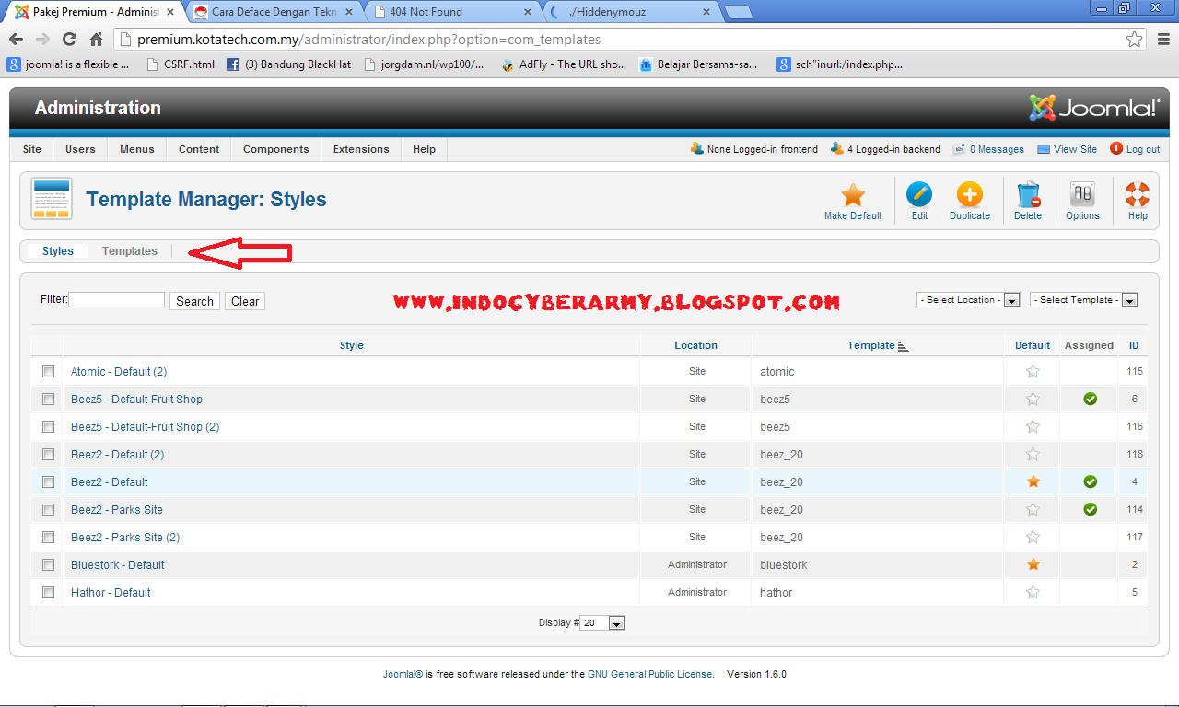
Task: Tick the checkbox for Bluestork - Default
Action: tap(49, 564)
